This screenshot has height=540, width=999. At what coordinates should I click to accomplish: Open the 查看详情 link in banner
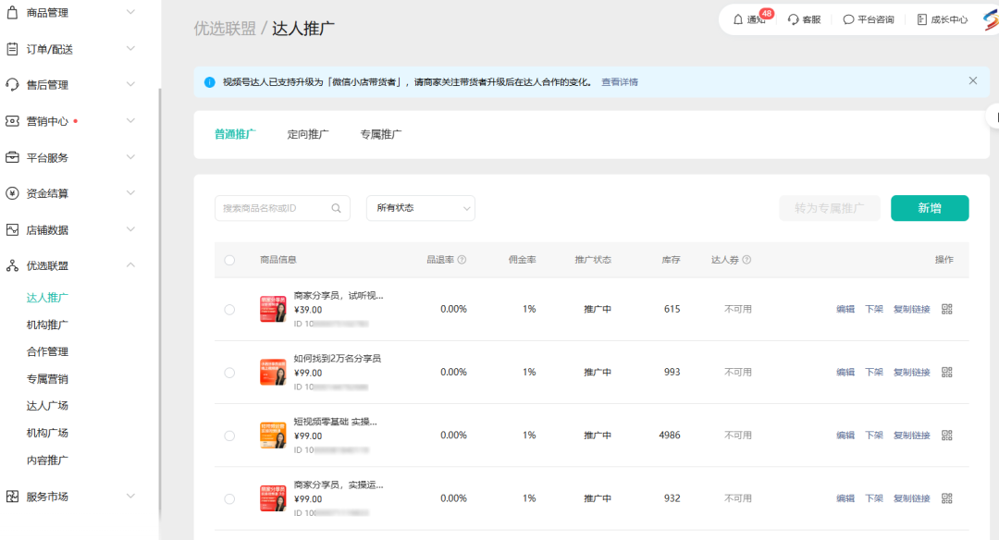tap(620, 82)
